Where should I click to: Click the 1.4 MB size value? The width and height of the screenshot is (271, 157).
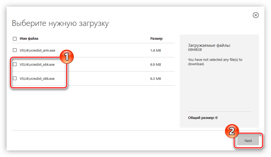[x=155, y=50]
